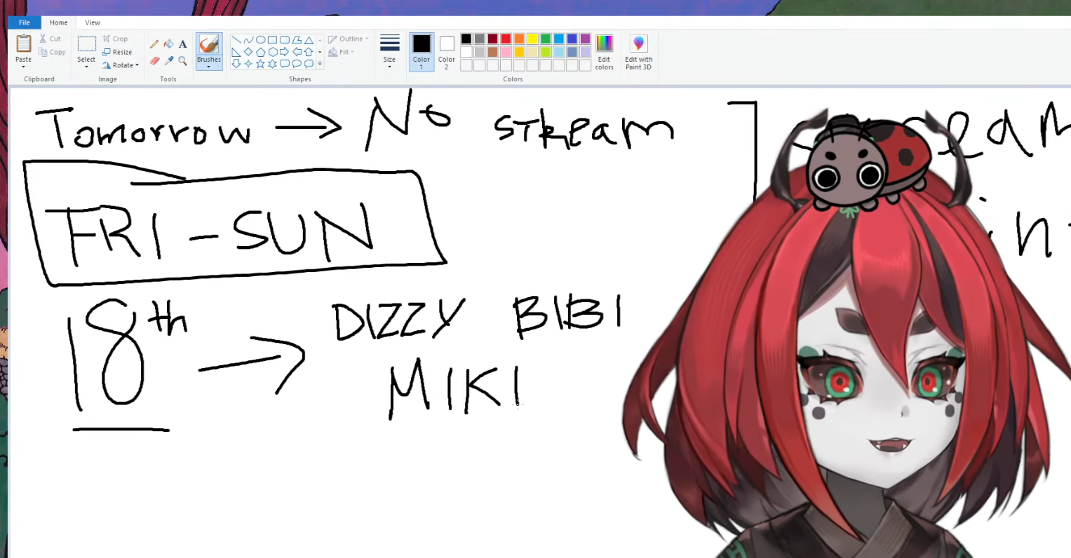Choose the Right triangle shape
This screenshot has height=558, width=1071.
pyautogui.click(x=236, y=52)
